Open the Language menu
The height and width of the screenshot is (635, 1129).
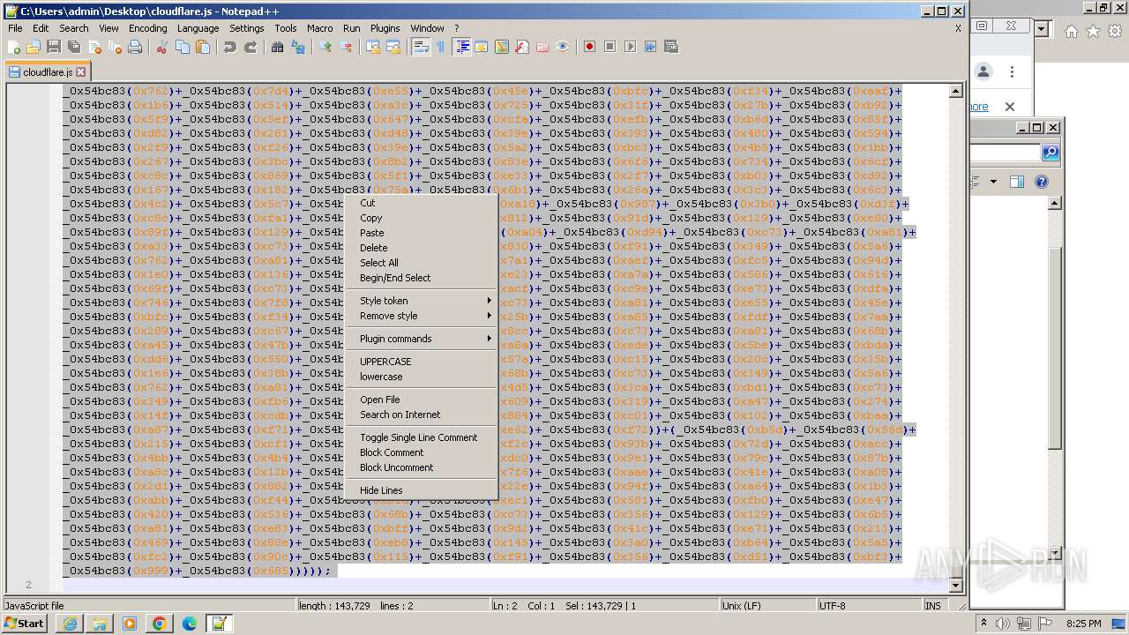198,28
